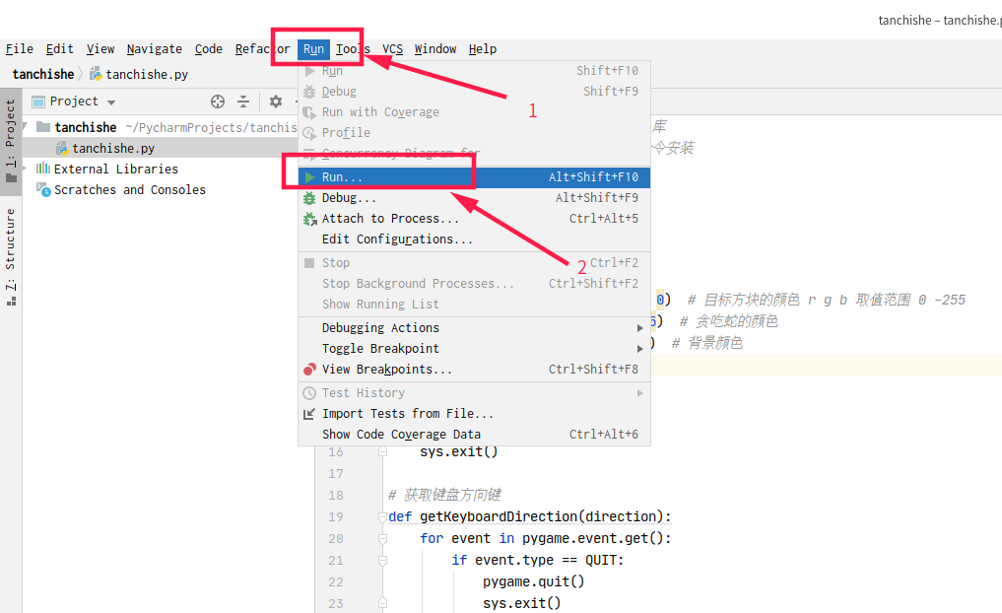Click the green Run... play icon
This screenshot has height=613, width=1002.
tap(309, 177)
